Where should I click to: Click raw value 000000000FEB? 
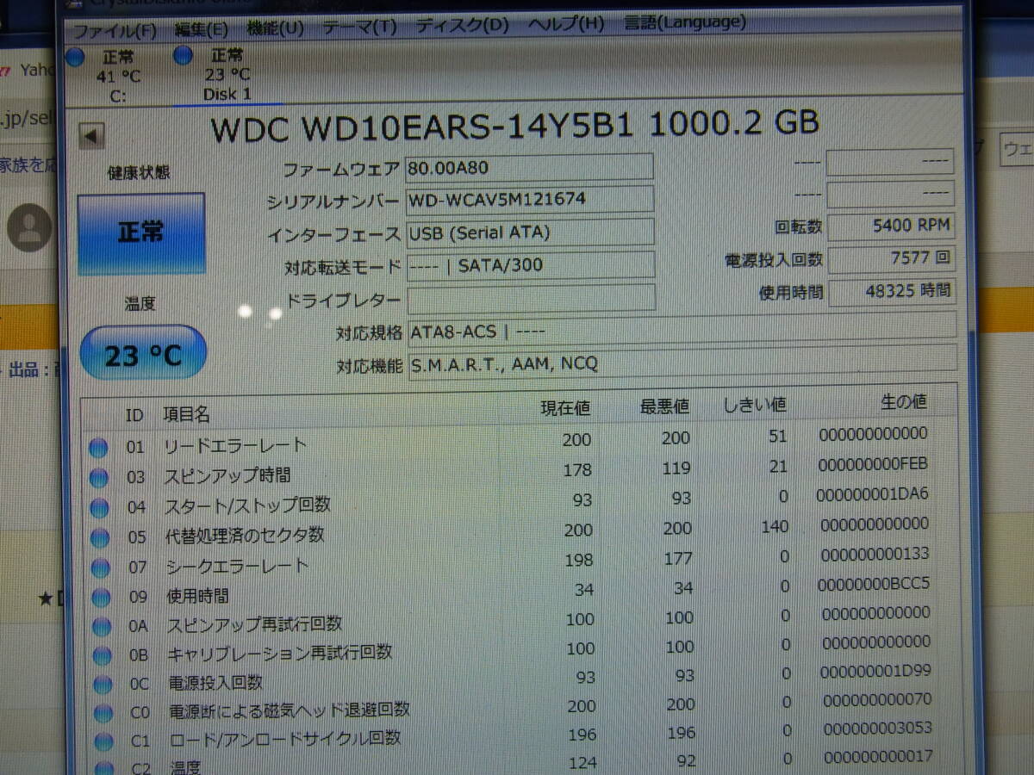[x=872, y=463]
